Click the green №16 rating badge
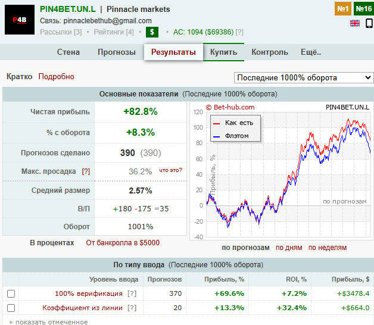Image resolution: width=374 pixels, height=325 pixels. coord(364,8)
